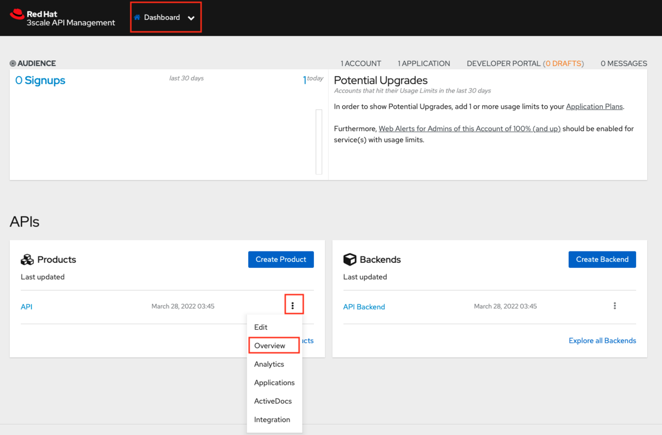Open the 1 APPLICATION link
Image resolution: width=662 pixels, height=435 pixels.
click(x=424, y=63)
